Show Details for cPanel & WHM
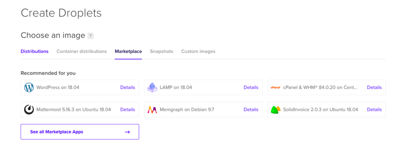 (374, 87)
